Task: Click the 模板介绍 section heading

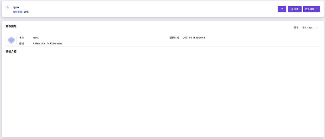Action: point(11,51)
